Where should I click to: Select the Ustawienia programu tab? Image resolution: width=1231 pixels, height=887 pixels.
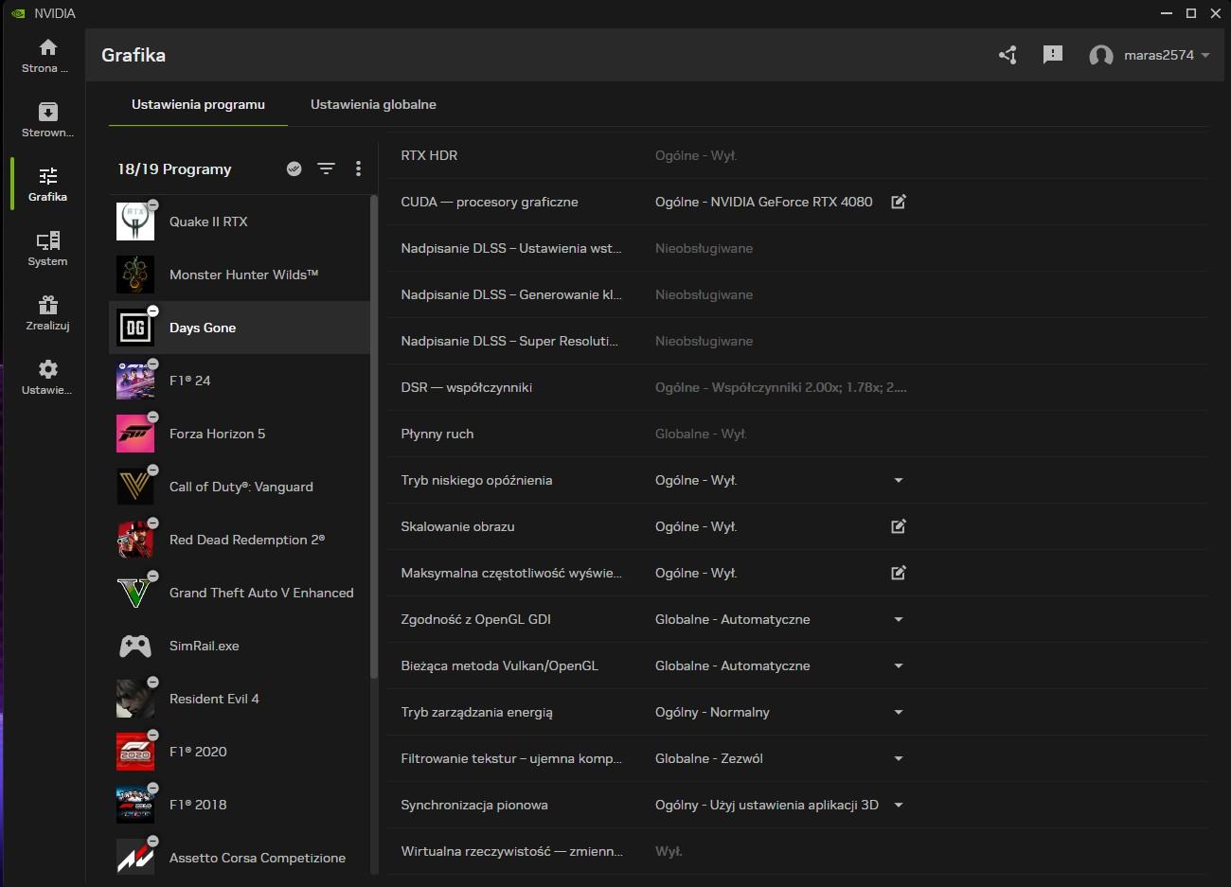click(198, 104)
